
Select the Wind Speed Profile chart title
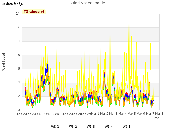pyautogui.click(x=88, y=3)
